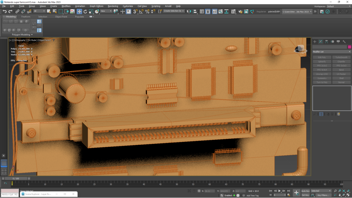This screenshot has width=352, height=198.
Task: Open the Utilities panel wrench icon
Action: [x=344, y=42]
